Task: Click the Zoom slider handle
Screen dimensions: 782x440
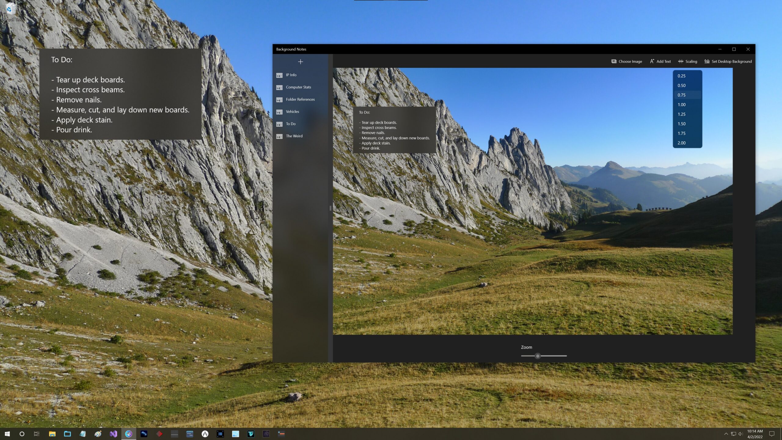Action: coord(538,356)
